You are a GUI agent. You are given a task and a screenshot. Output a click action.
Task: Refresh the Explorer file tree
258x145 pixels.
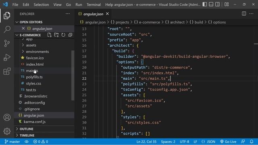pyautogui.click(x=63, y=35)
